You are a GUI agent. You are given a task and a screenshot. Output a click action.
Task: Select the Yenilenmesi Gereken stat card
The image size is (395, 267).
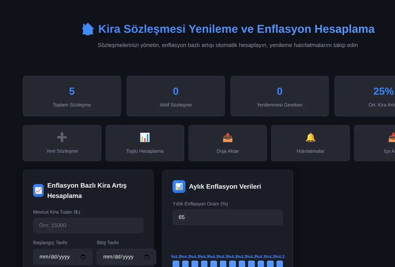[x=279, y=96]
